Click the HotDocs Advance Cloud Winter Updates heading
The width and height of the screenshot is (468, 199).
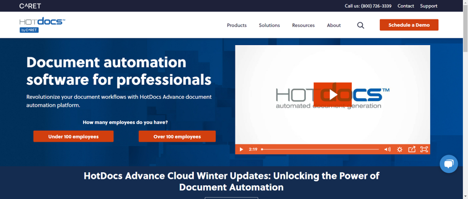click(231, 181)
